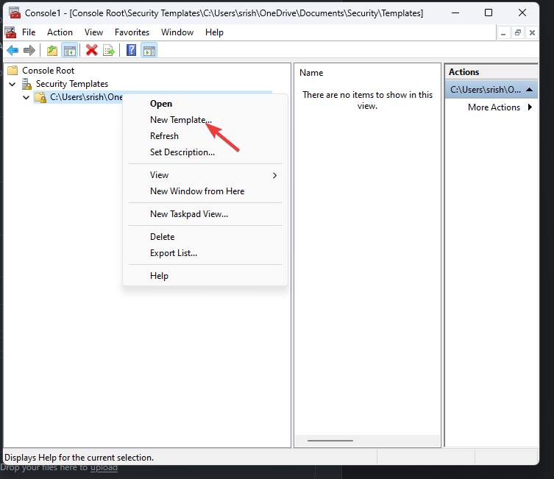Image resolution: width=554 pixels, height=479 pixels.
Task: Maximize the Console1 window
Action: point(489,13)
